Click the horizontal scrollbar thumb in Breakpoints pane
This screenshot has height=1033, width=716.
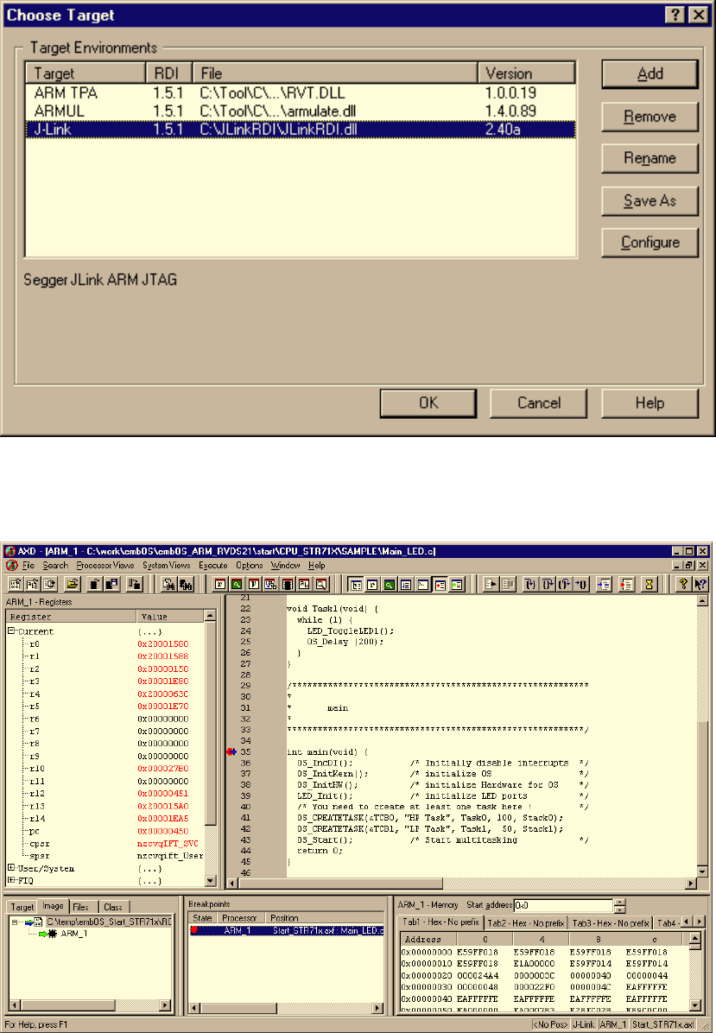pyautogui.click(x=238, y=1007)
